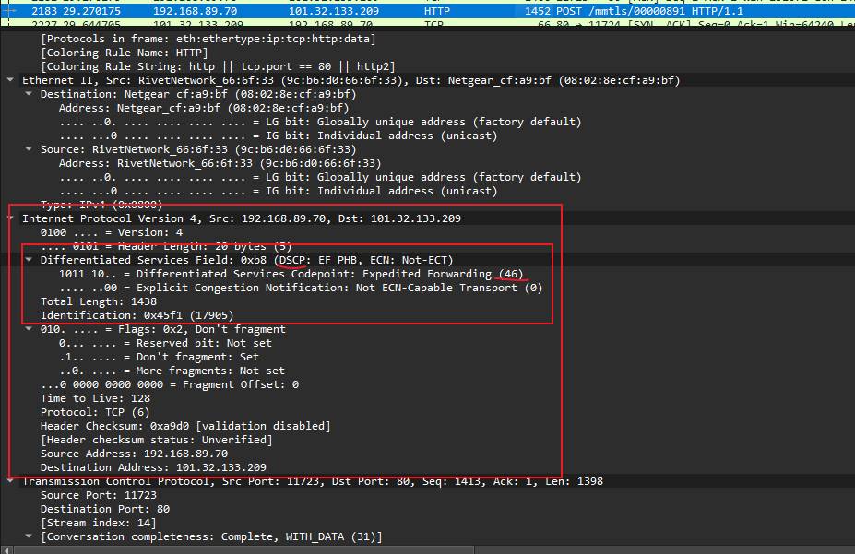Select Protocols in frame line
The width and height of the screenshot is (855, 554).
point(208,39)
